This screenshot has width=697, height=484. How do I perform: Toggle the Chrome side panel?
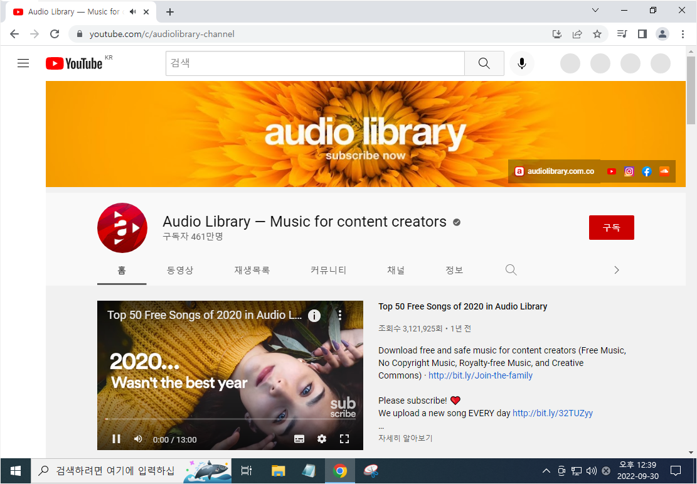coord(642,35)
